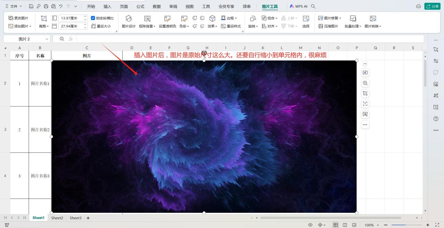Switch to page layout view in status bar

click(345, 225)
